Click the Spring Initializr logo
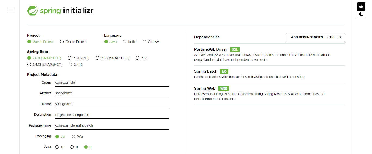The image size is (372, 154). pyautogui.click(x=60, y=11)
